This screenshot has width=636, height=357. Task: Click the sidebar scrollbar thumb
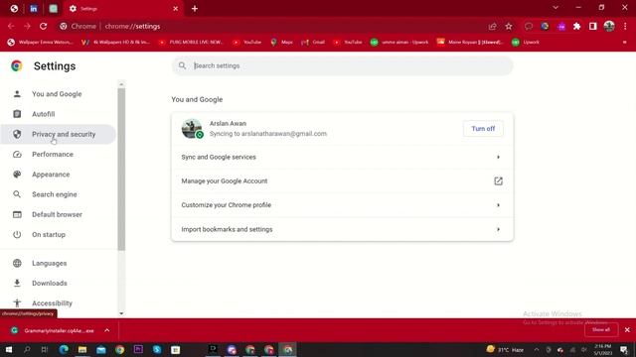121,170
